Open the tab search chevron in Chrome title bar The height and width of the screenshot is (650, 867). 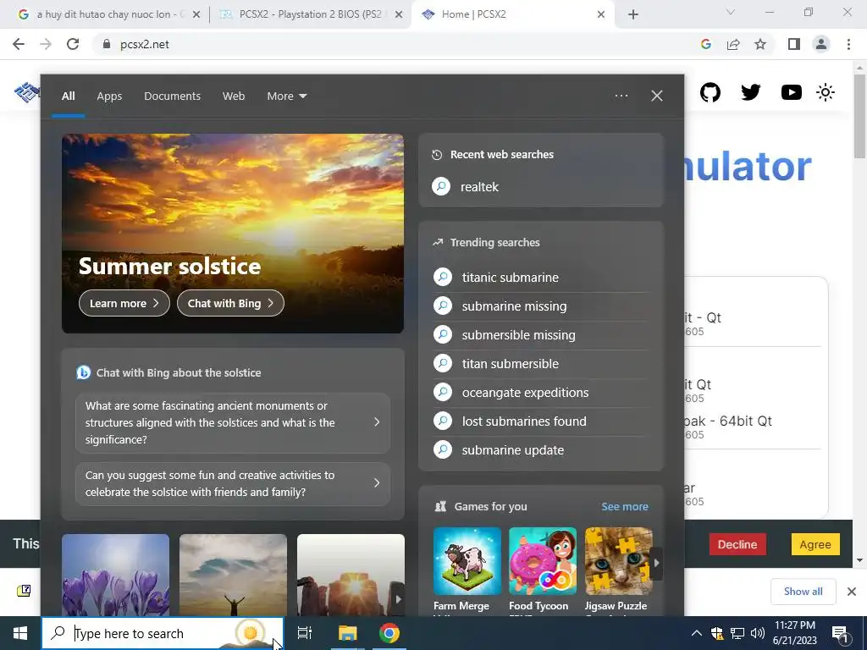coord(731,12)
